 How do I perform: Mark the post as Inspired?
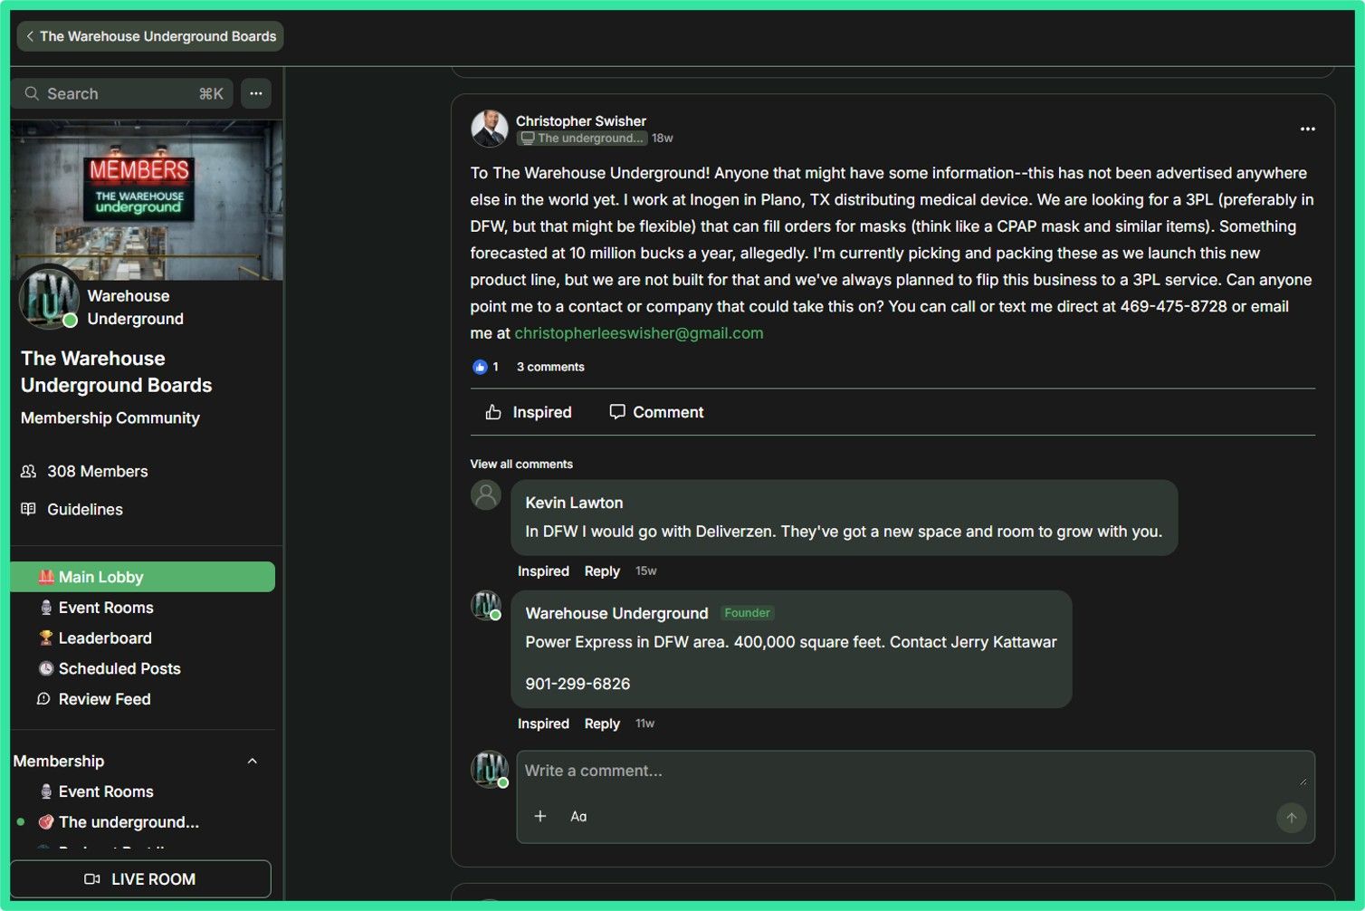coord(529,412)
